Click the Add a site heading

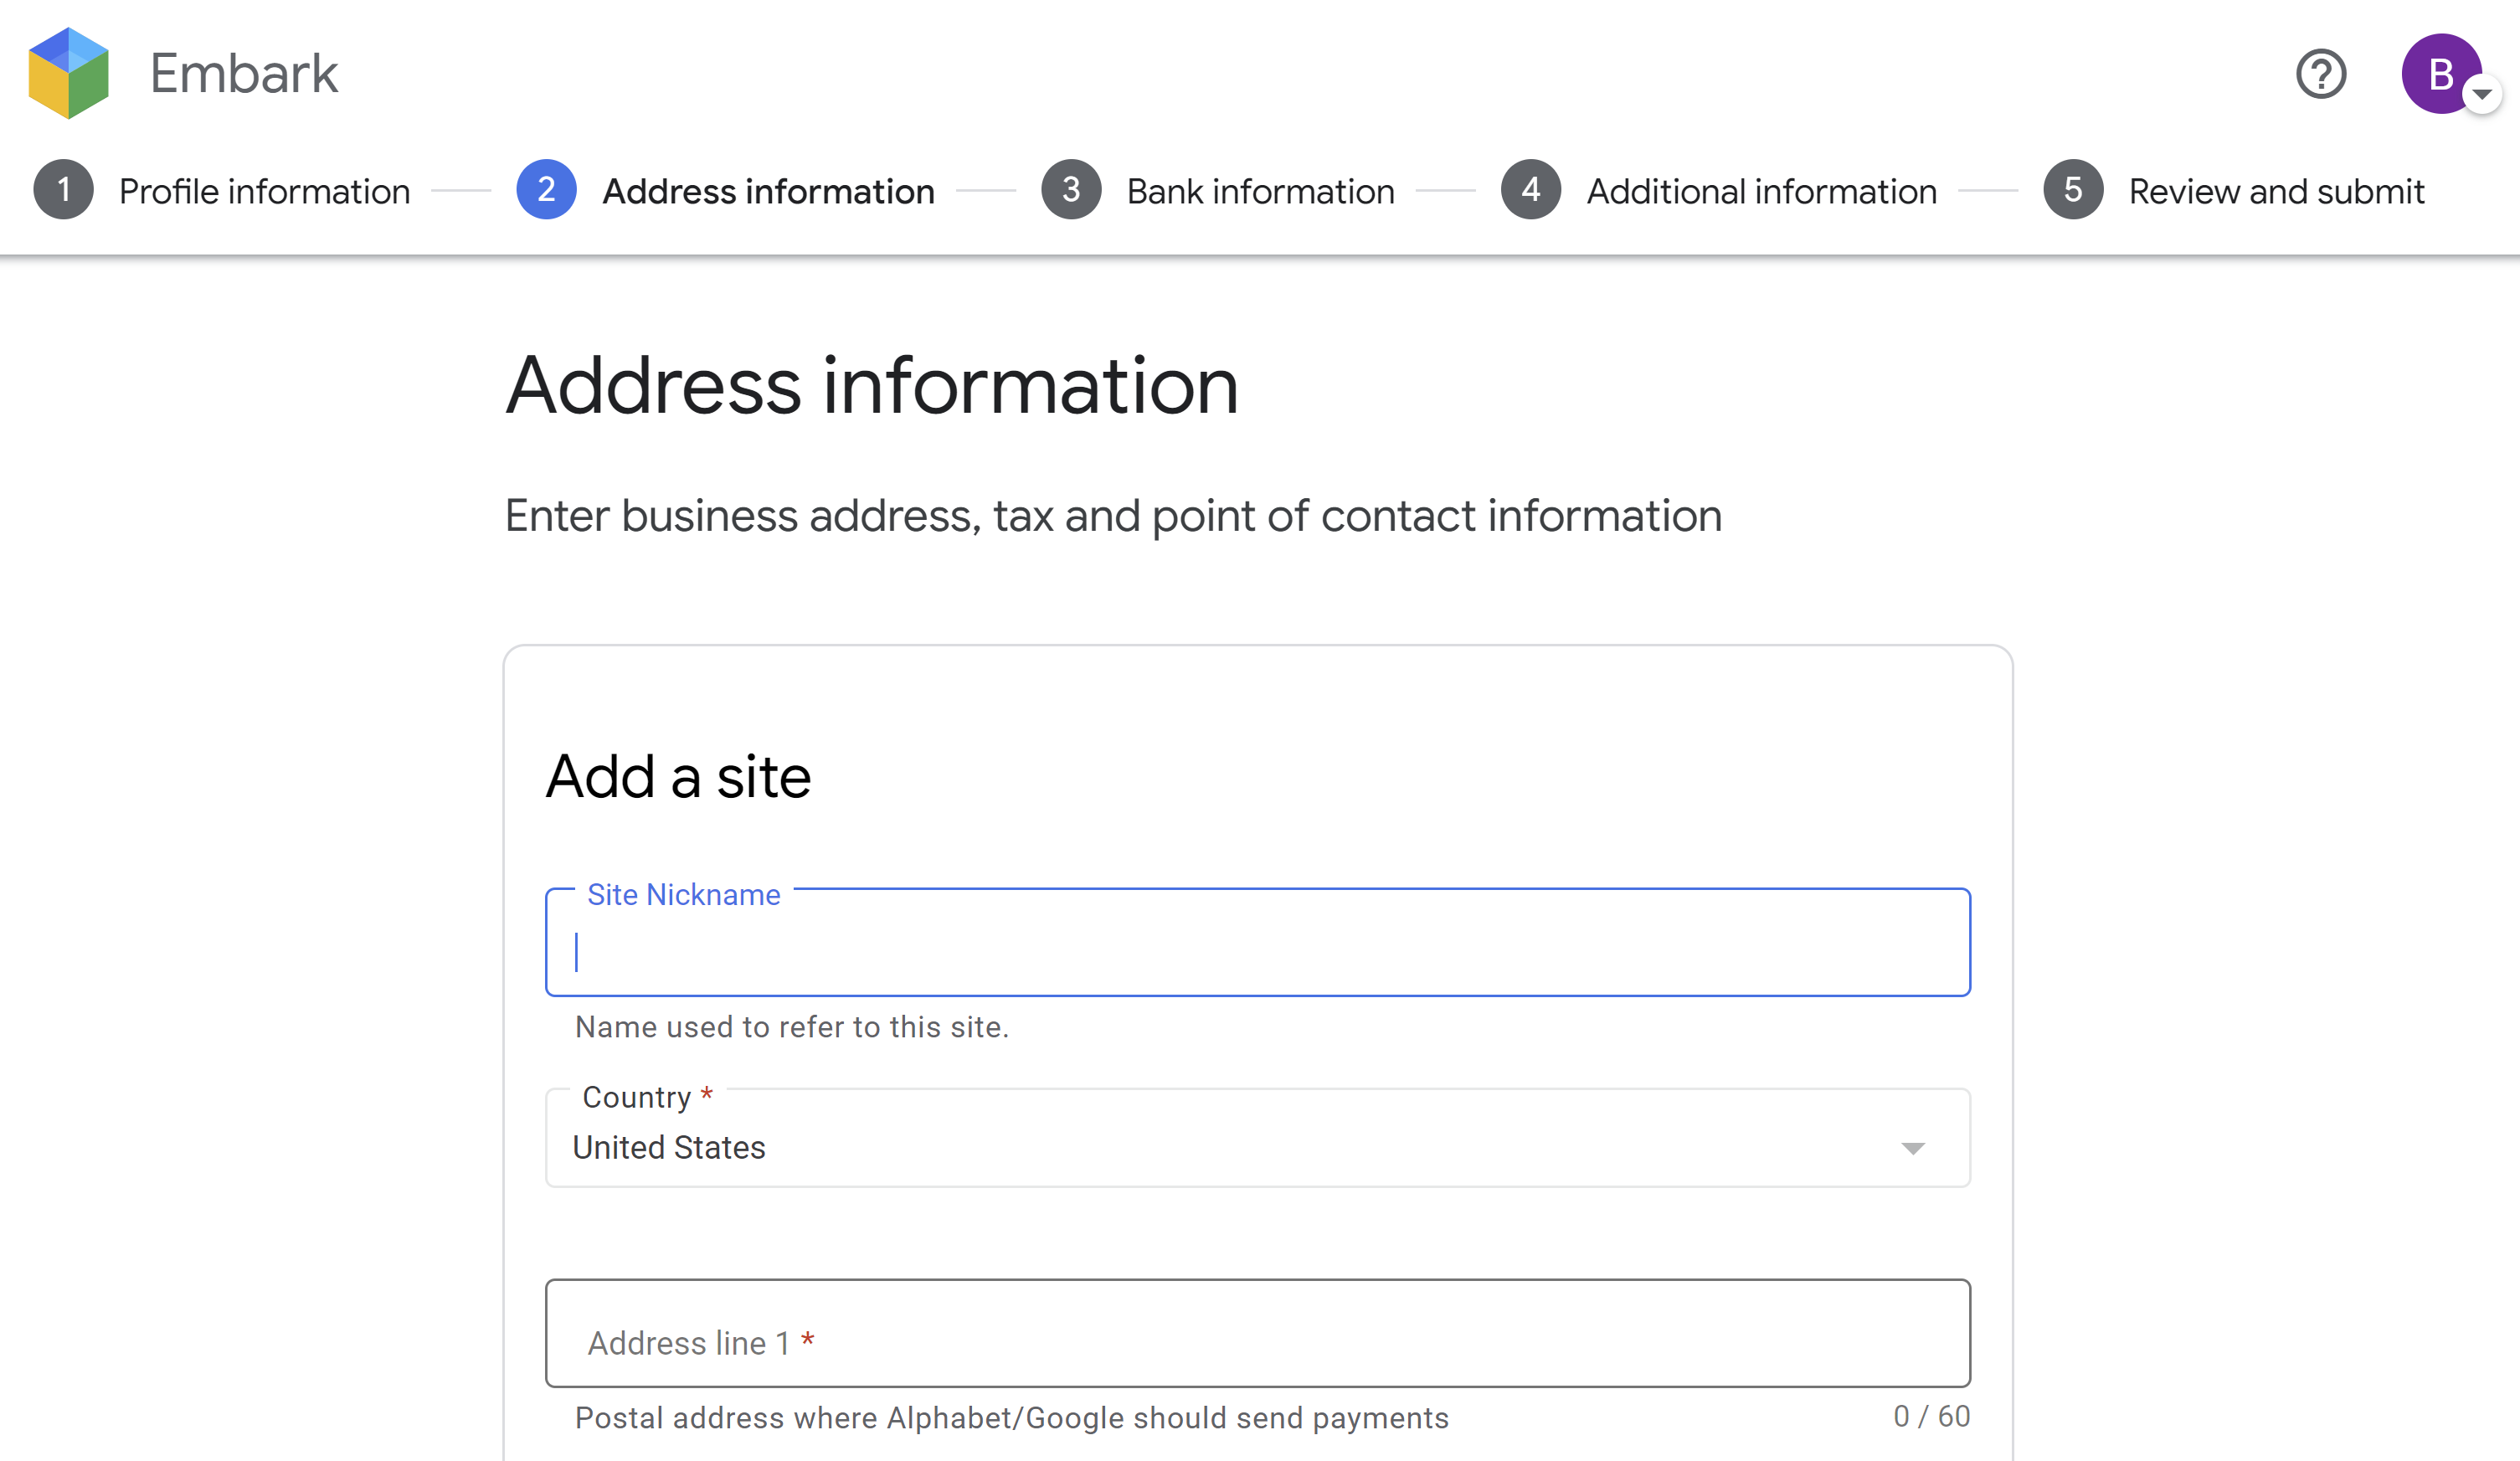[x=678, y=777]
